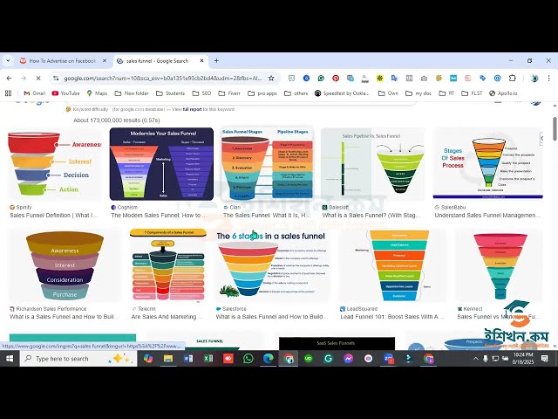Open Speedtest by Ookla bookmark

(x=342, y=93)
